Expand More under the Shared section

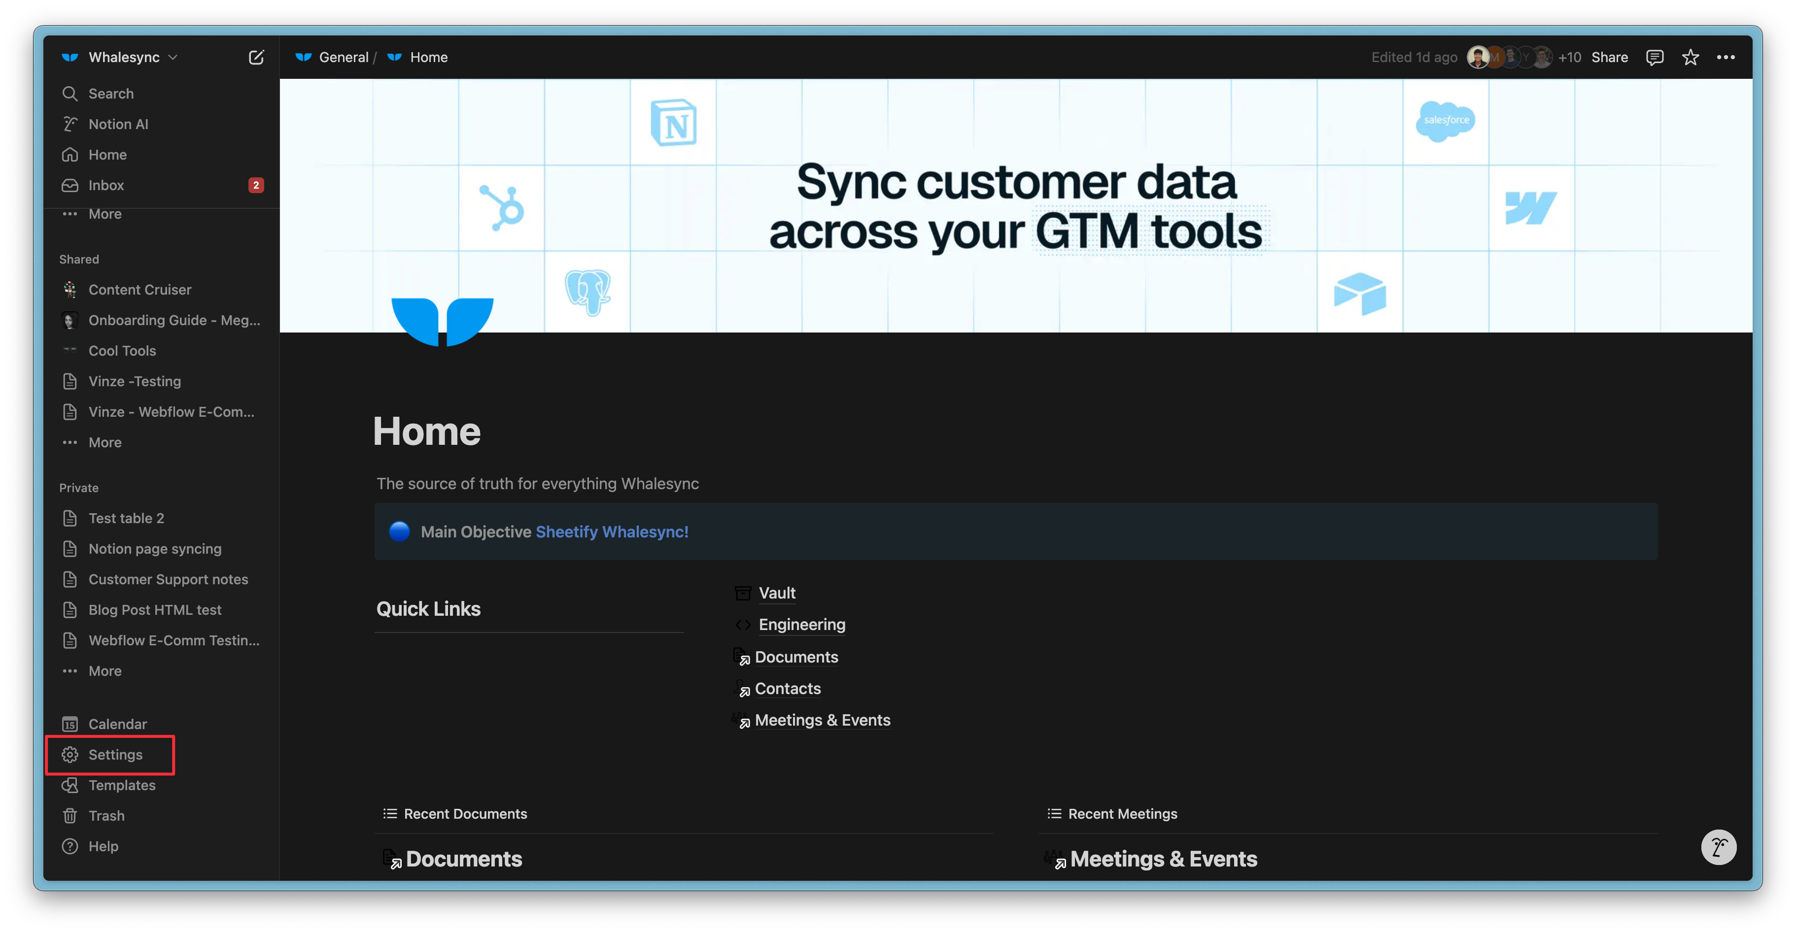tap(104, 443)
